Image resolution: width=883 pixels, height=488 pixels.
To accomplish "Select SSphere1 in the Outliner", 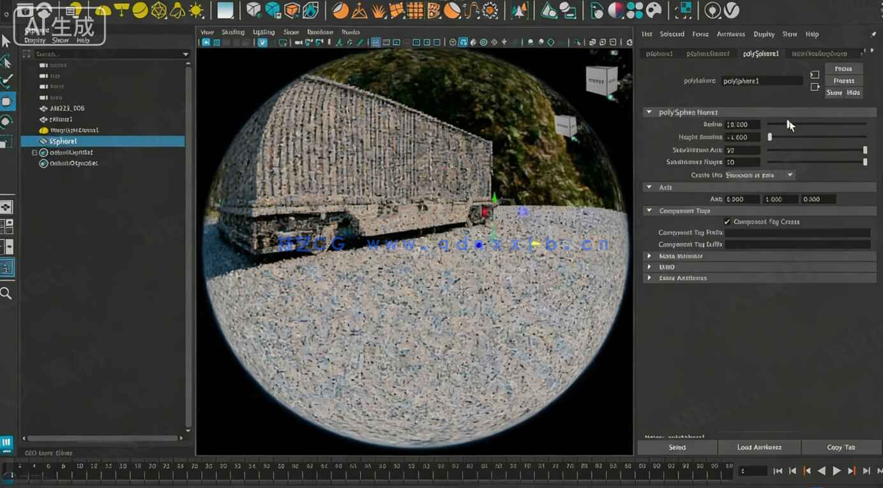I will 63,140.
